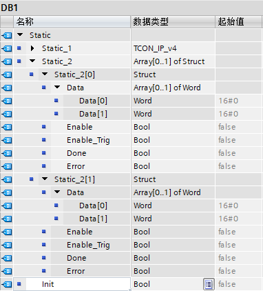
Task: Collapse the Static_2[1] struct
Action: pos(45,179)
